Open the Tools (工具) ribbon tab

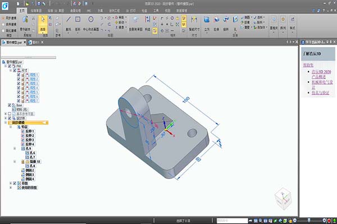point(156,11)
